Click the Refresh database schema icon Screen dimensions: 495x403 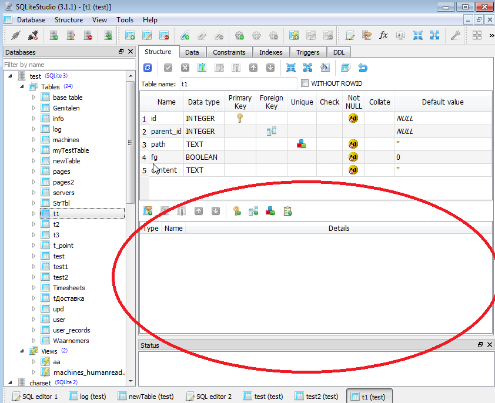[108, 35]
